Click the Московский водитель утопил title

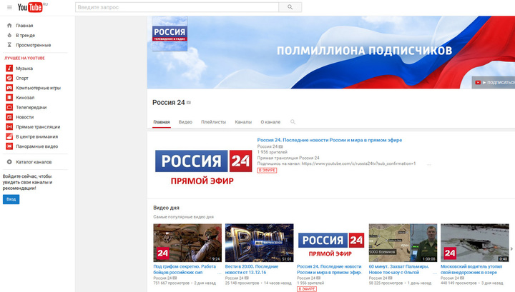pyautogui.click(x=471, y=269)
